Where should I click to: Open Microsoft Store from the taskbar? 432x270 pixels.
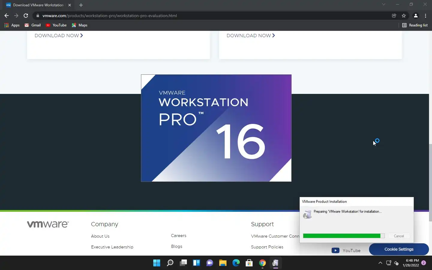[x=249, y=263]
